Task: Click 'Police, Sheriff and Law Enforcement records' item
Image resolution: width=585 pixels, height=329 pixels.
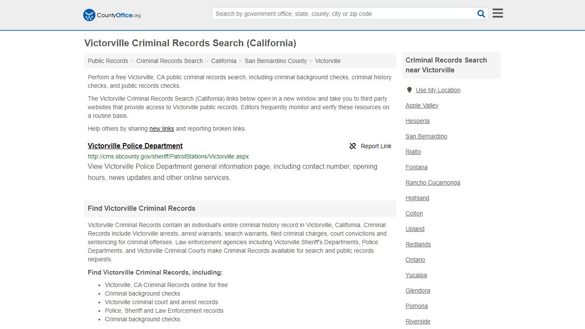Action: click(164, 311)
